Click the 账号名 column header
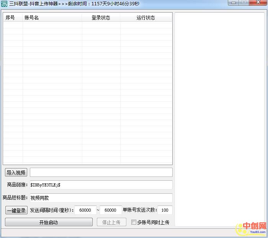This screenshot has height=238, width=268. pos(52,18)
